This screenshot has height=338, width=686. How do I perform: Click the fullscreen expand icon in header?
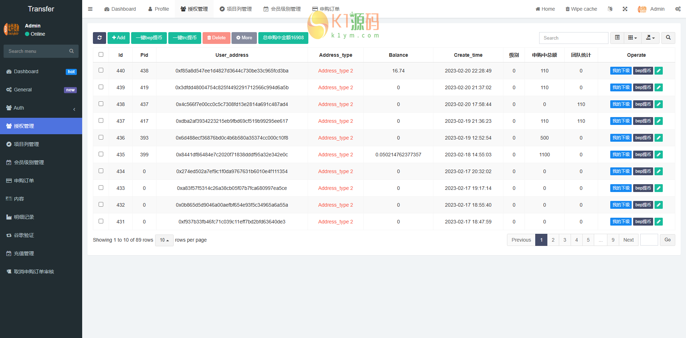click(x=625, y=9)
